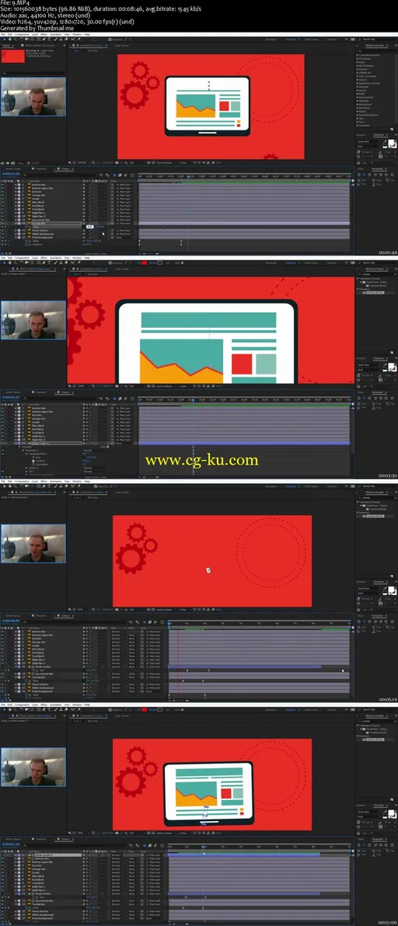The height and width of the screenshot is (926, 398).
Task: Hide the Red dot layer eye in the second frame
Action: (2, 415)
